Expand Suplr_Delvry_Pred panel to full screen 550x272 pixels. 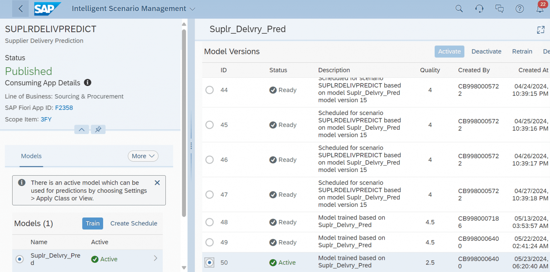pyautogui.click(x=541, y=30)
